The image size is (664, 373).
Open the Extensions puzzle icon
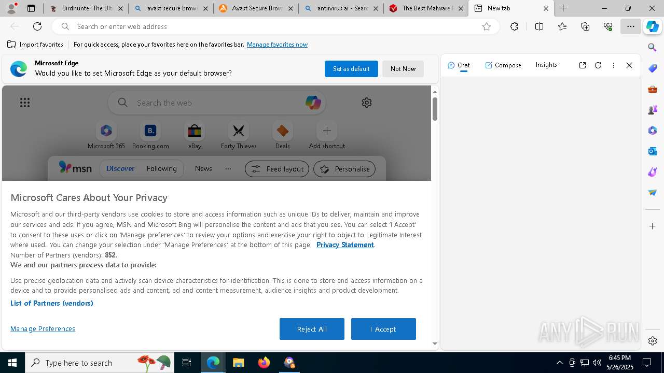pos(514,26)
